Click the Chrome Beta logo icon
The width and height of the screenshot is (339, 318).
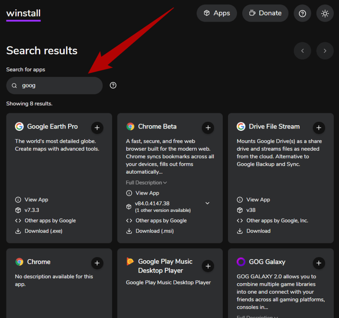tap(130, 126)
